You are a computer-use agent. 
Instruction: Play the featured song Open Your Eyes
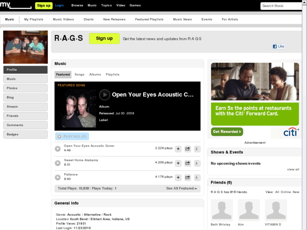point(105,95)
